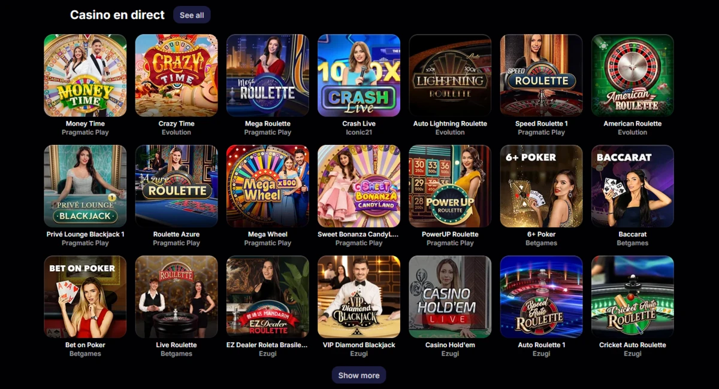Launch the Crazy Time game tile
Screen dimensions: 719x389
pyautogui.click(x=176, y=75)
